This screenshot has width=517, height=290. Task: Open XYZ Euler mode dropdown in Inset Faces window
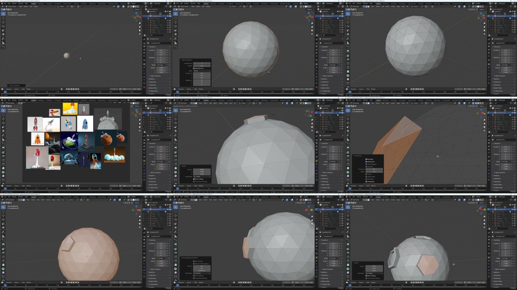point(506,162)
